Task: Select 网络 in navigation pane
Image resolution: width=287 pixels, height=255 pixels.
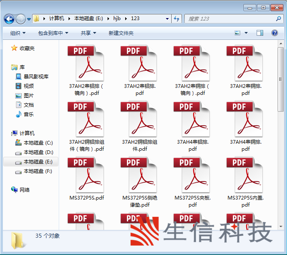Action: tap(21, 190)
